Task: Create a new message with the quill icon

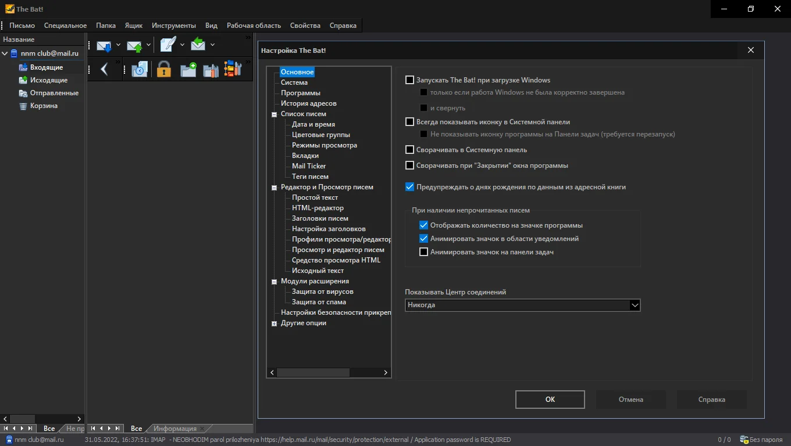Action: 168,44
